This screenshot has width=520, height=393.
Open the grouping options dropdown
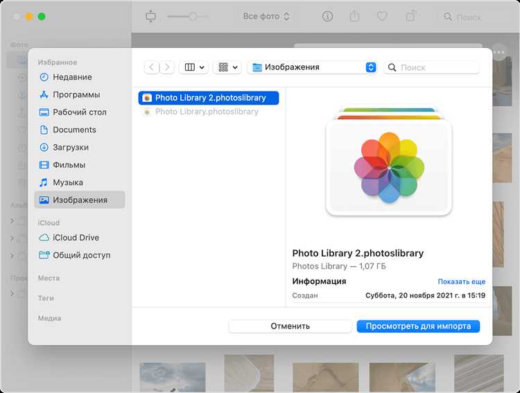point(227,67)
